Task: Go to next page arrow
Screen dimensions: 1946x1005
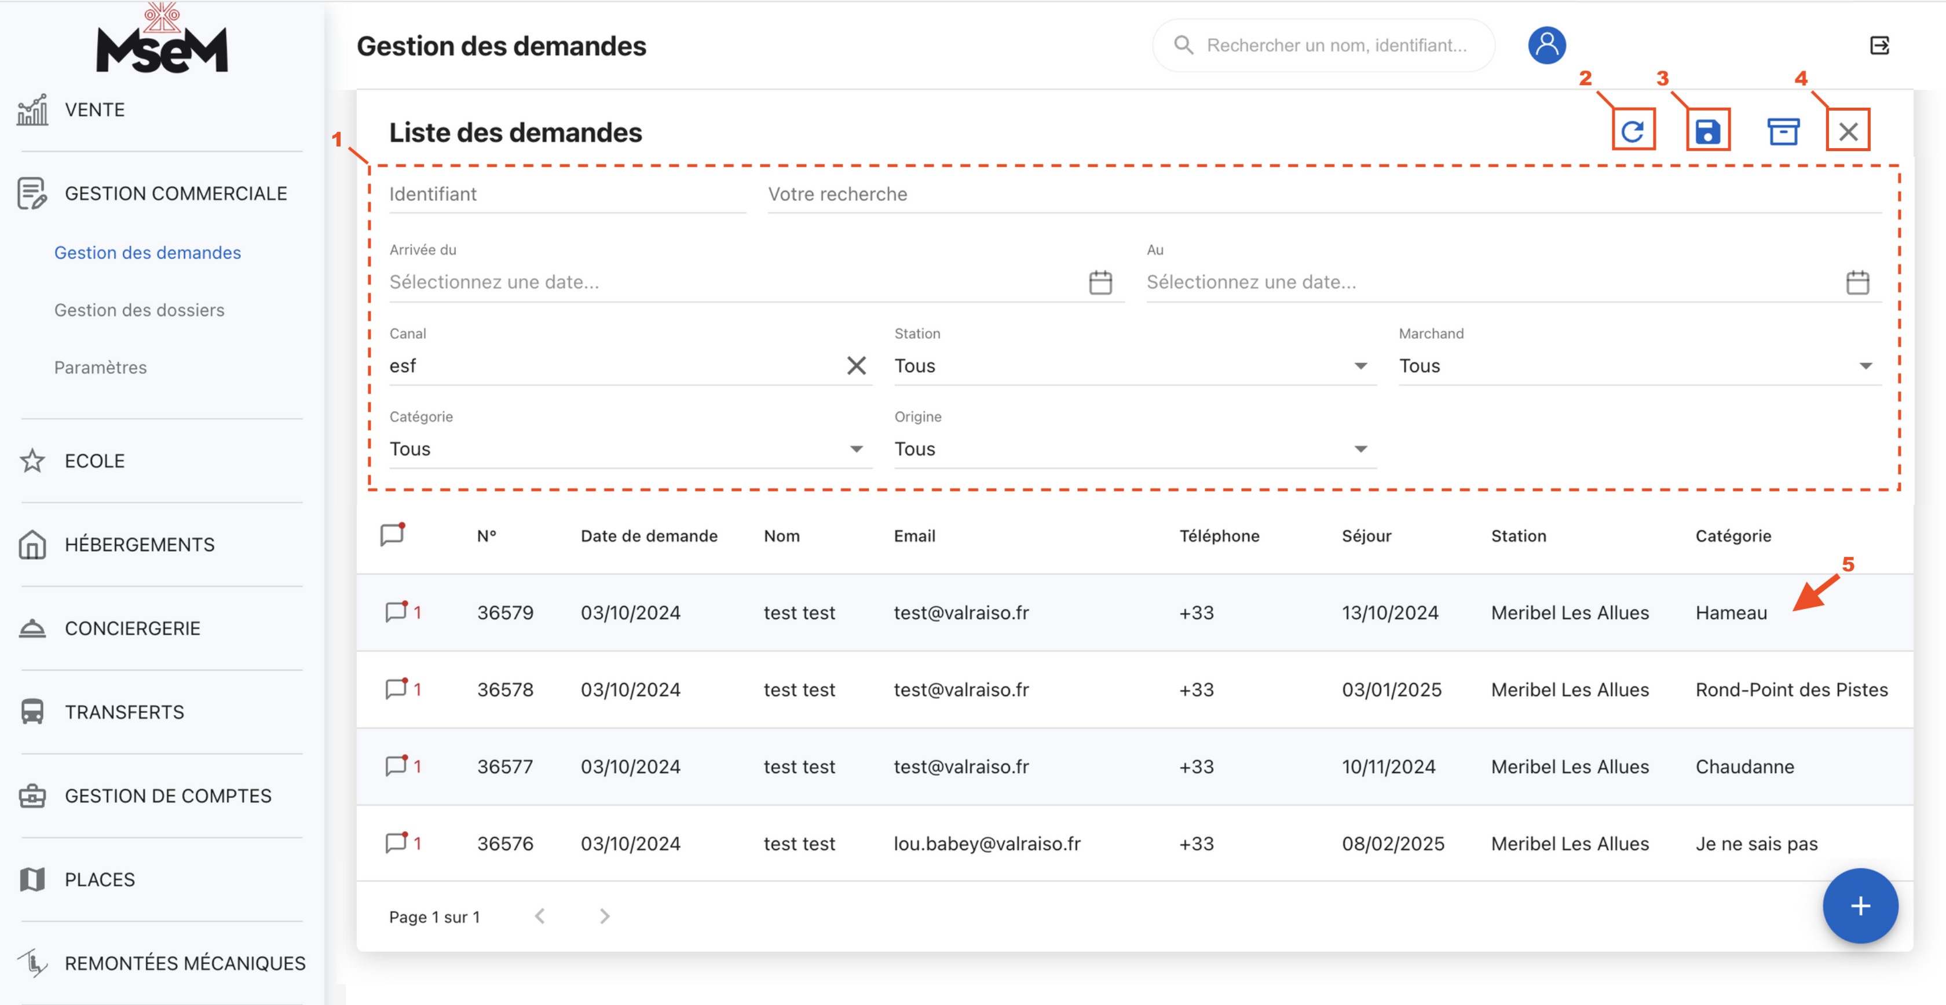Action: (x=604, y=916)
